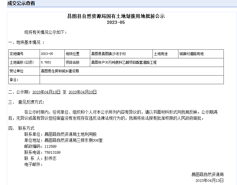
Task: Click the end date 2023年04月23日
Action: point(82,92)
